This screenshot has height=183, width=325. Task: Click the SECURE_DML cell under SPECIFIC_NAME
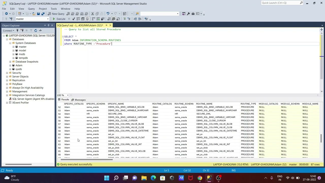pyautogui.click(x=115, y=114)
